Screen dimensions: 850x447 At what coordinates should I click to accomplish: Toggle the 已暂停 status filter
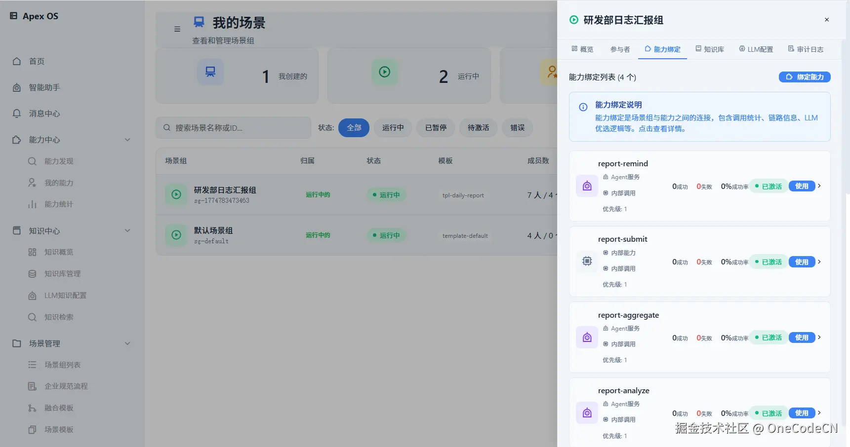tap(435, 128)
